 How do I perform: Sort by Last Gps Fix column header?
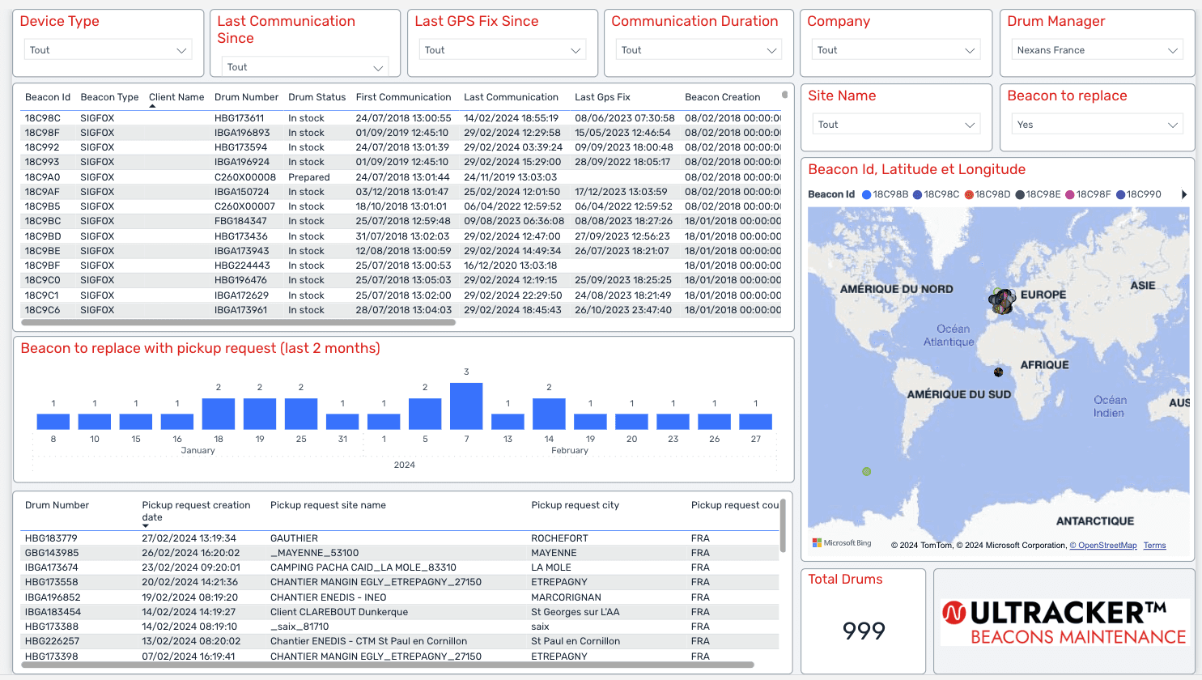[602, 97]
